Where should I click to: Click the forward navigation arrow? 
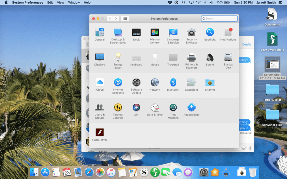click(x=116, y=18)
